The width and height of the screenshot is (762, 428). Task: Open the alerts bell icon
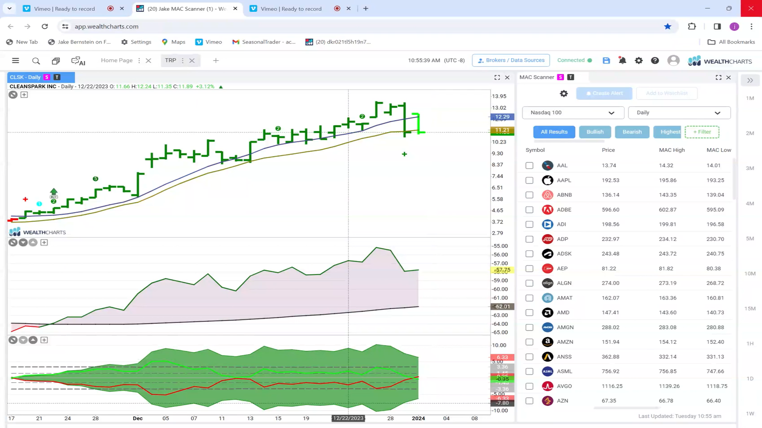(x=622, y=61)
